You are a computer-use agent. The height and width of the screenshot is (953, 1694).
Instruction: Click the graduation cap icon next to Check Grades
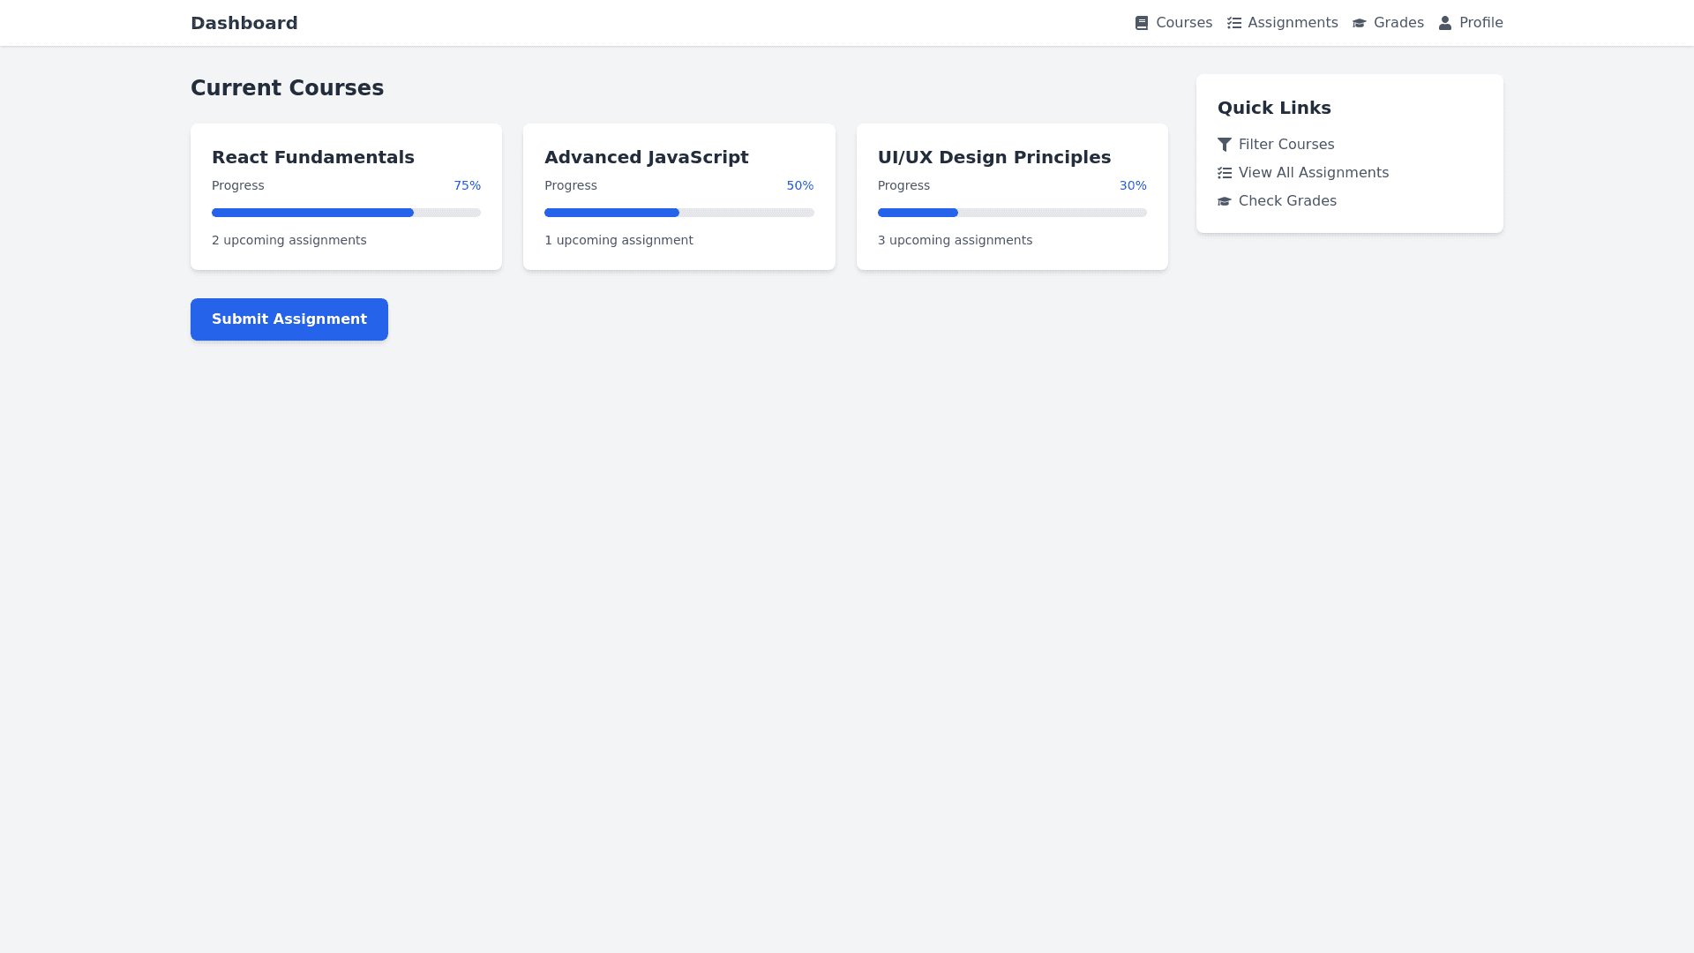click(x=1224, y=201)
